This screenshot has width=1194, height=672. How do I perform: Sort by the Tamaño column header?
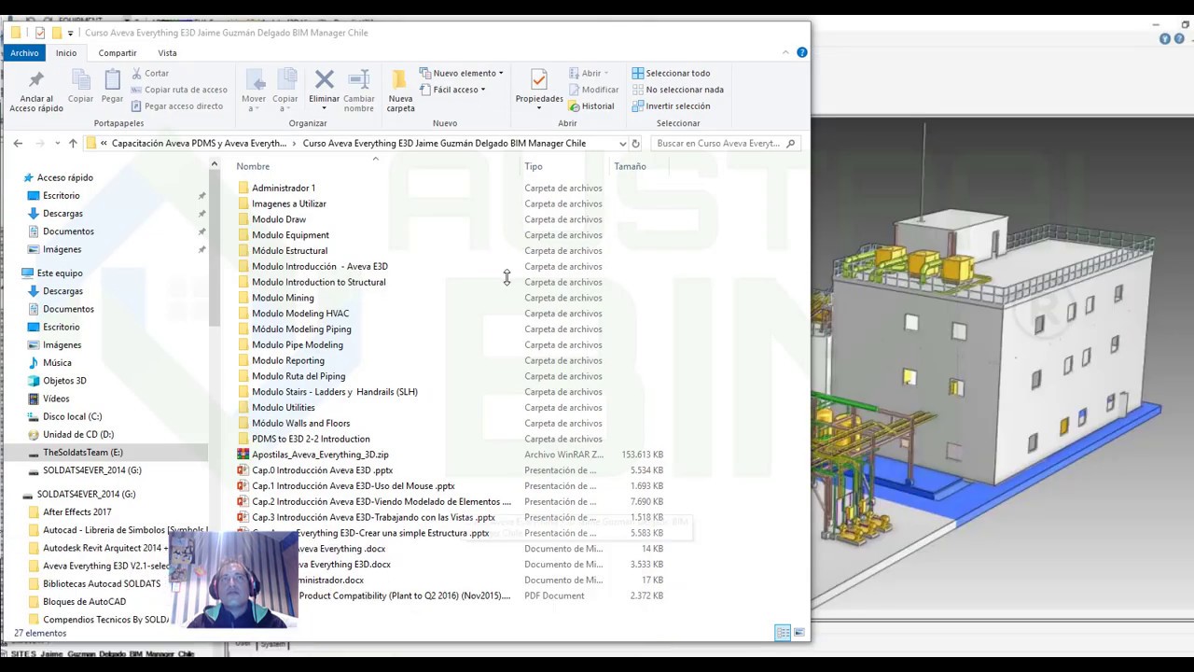[630, 166]
